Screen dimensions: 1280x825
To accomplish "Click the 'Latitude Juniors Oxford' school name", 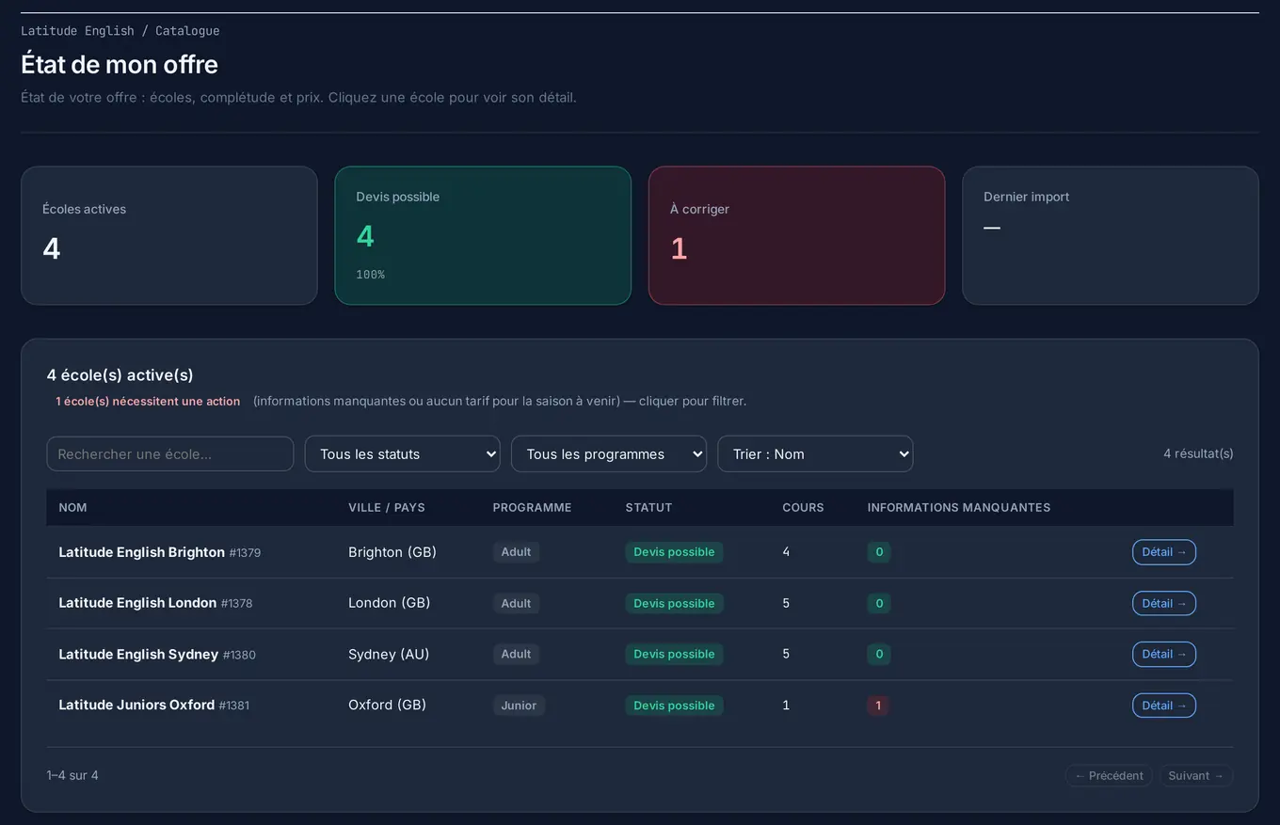I will point(136,706).
